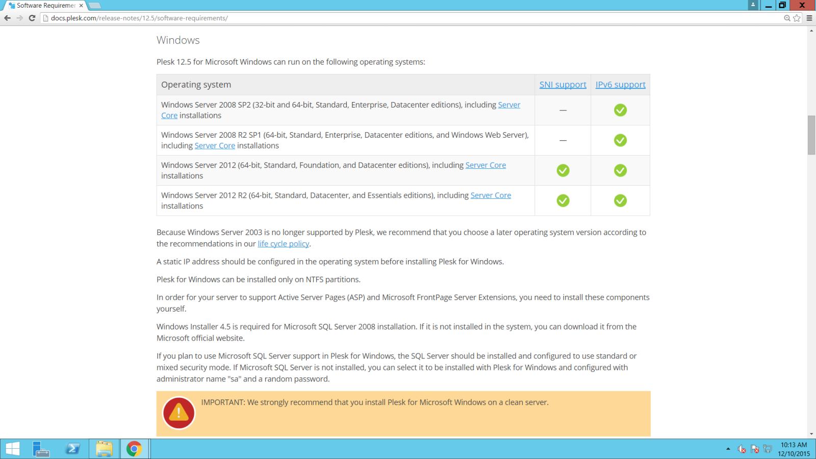
Task: Click the browser forward arrow
Action: [19, 18]
